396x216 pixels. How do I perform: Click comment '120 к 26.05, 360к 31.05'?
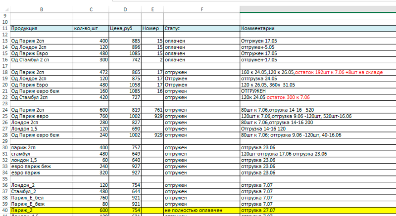[x=318, y=85]
